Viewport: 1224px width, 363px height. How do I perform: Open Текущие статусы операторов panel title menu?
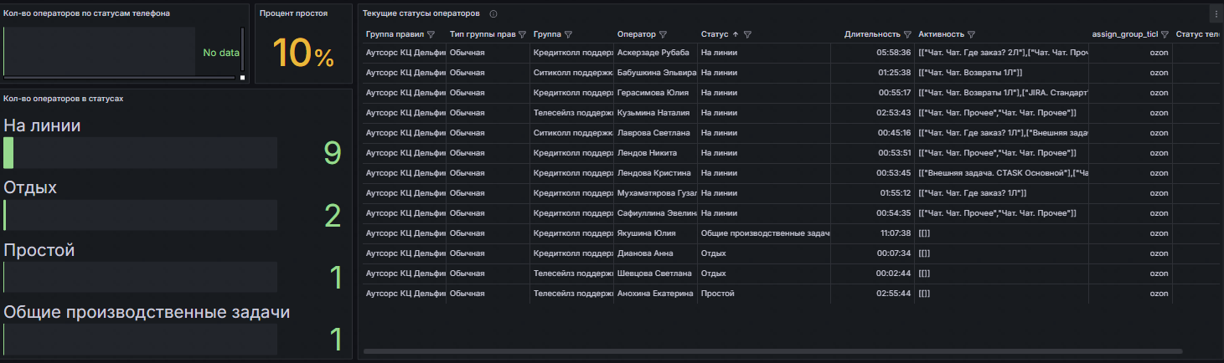(421, 14)
